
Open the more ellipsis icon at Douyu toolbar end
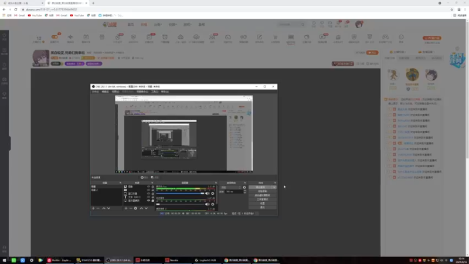tap(401, 37)
